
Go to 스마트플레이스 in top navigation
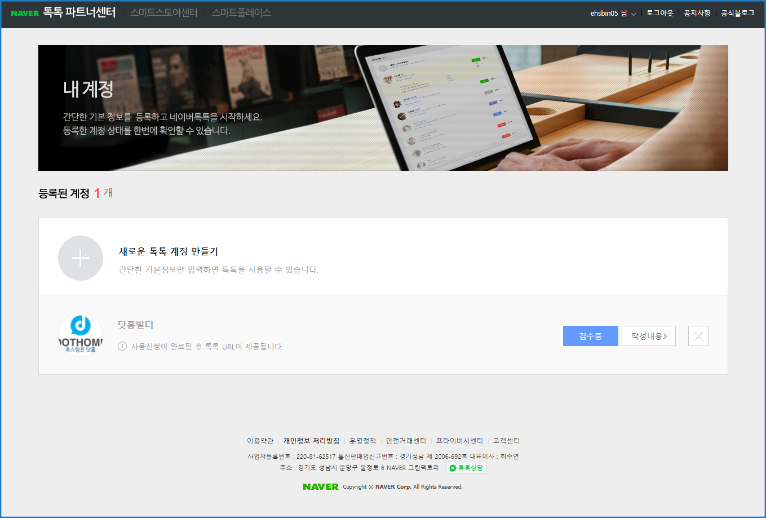coord(241,12)
